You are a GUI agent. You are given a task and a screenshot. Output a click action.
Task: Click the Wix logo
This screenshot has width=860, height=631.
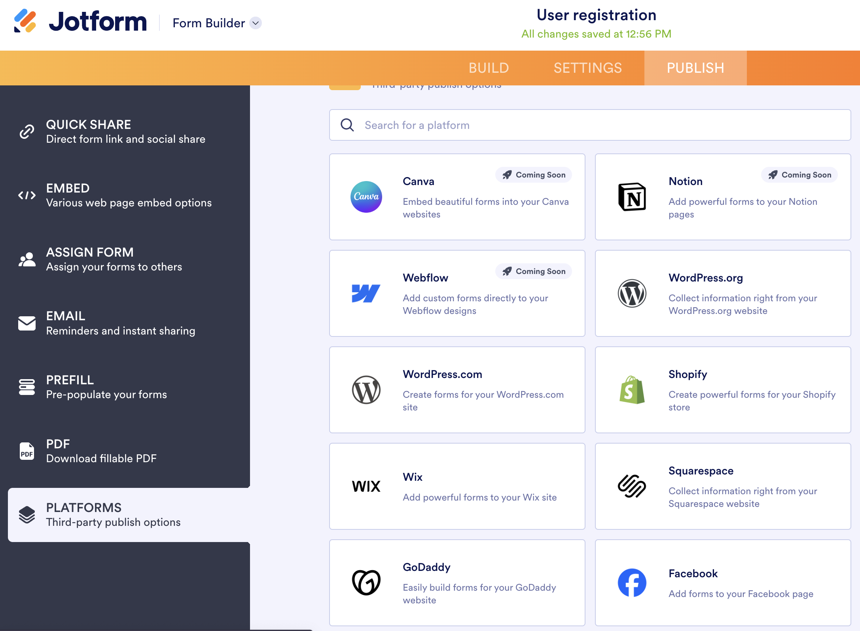pos(366,486)
